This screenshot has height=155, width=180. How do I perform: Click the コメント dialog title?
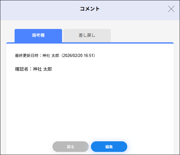pos(90,9)
